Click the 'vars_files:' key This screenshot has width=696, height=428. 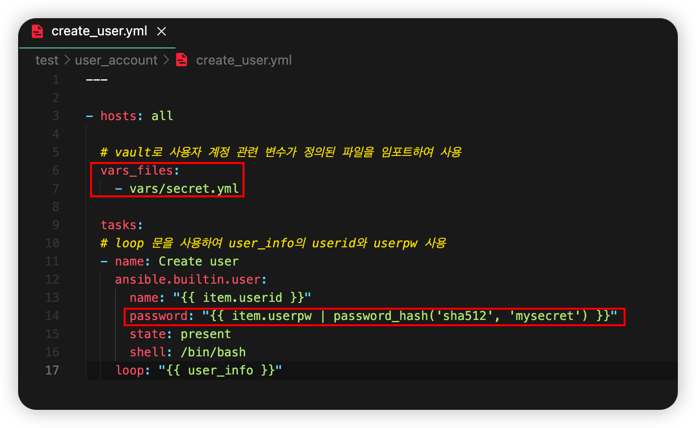(140, 171)
